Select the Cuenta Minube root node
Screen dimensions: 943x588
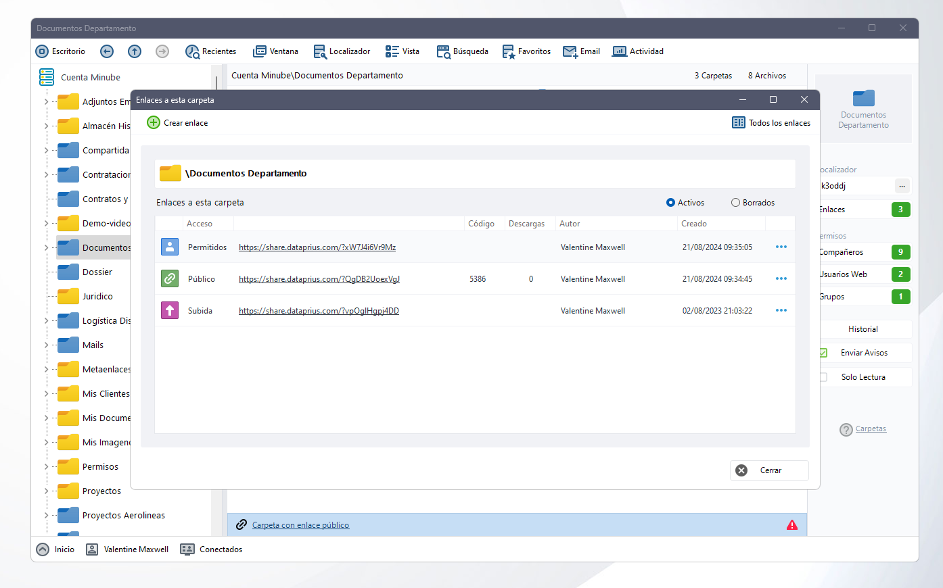(80, 78)
